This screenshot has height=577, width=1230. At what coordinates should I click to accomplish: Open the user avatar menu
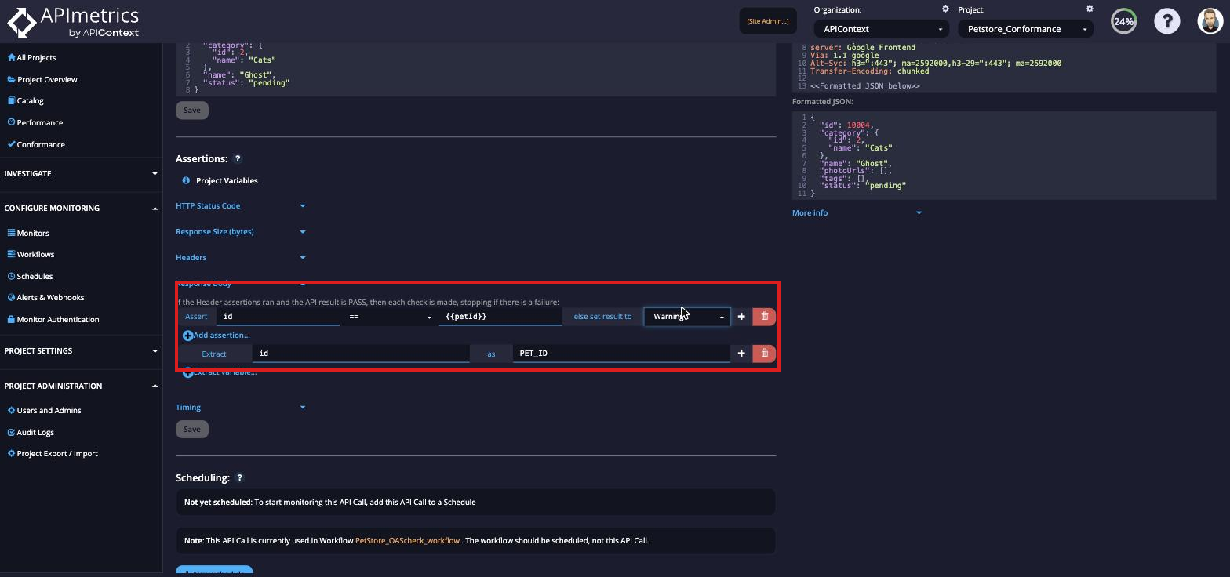[x=1210, y=21]
